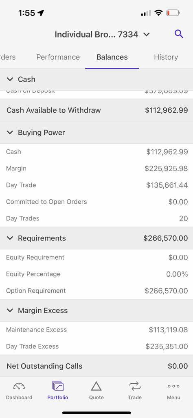This screenshot has height=418, width=193.
Task: Open the account selector dropdown arrow
Action: pyautogui.click(x=147, y=34)
